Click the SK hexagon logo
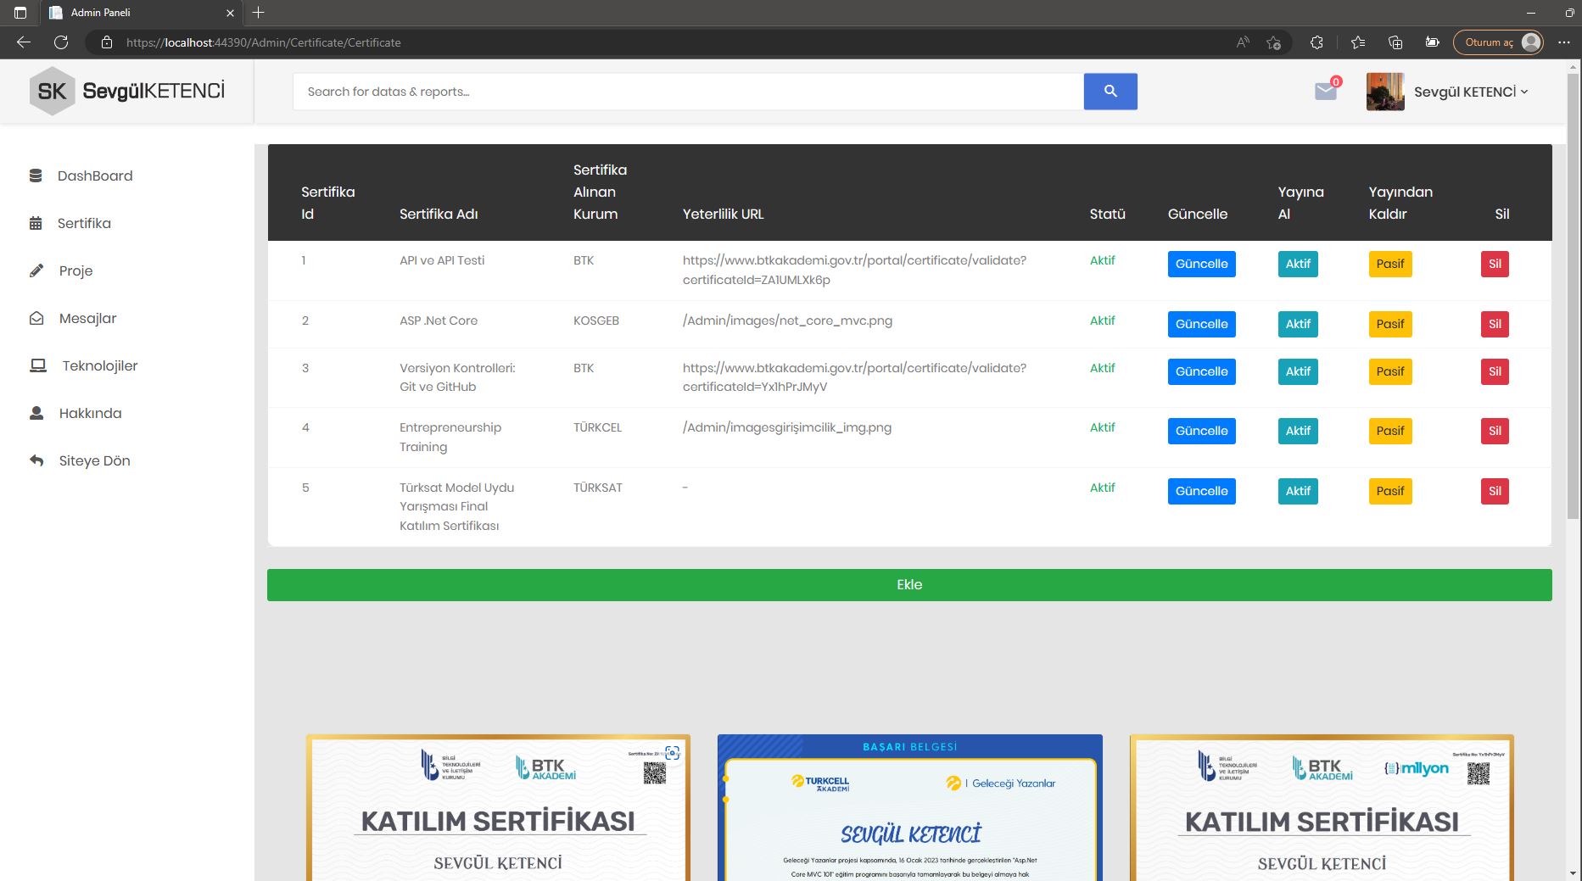1582x881 pixels. (52, 91)
